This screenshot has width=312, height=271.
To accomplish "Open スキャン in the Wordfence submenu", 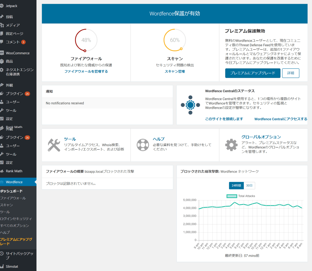I will (7, 205).
